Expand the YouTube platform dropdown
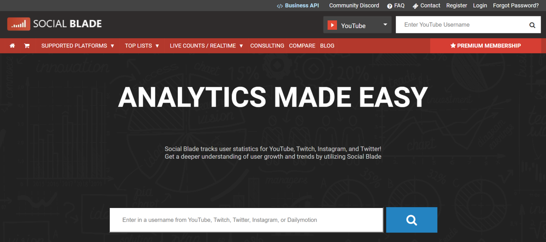Screen dimensions: 546x242 pos(385,25)
